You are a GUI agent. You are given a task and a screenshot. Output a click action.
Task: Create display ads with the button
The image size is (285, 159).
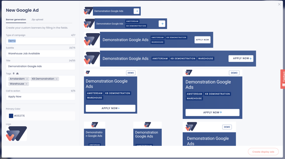click(x=263, y=152)
